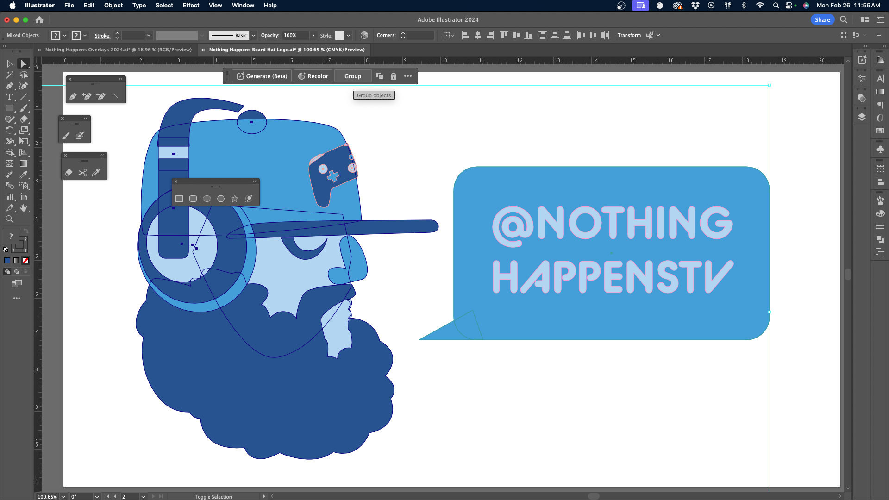
Task: Choose Knife tool in floating panel
Action: pyautogui.click(x=96, y=173)
